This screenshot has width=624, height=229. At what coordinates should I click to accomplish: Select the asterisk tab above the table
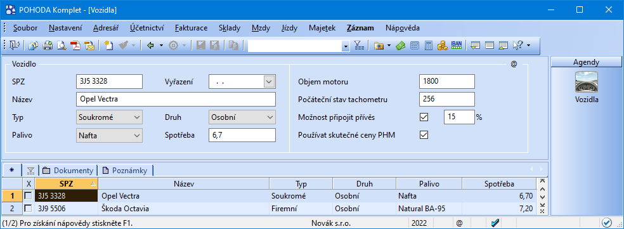pos(11,171)
